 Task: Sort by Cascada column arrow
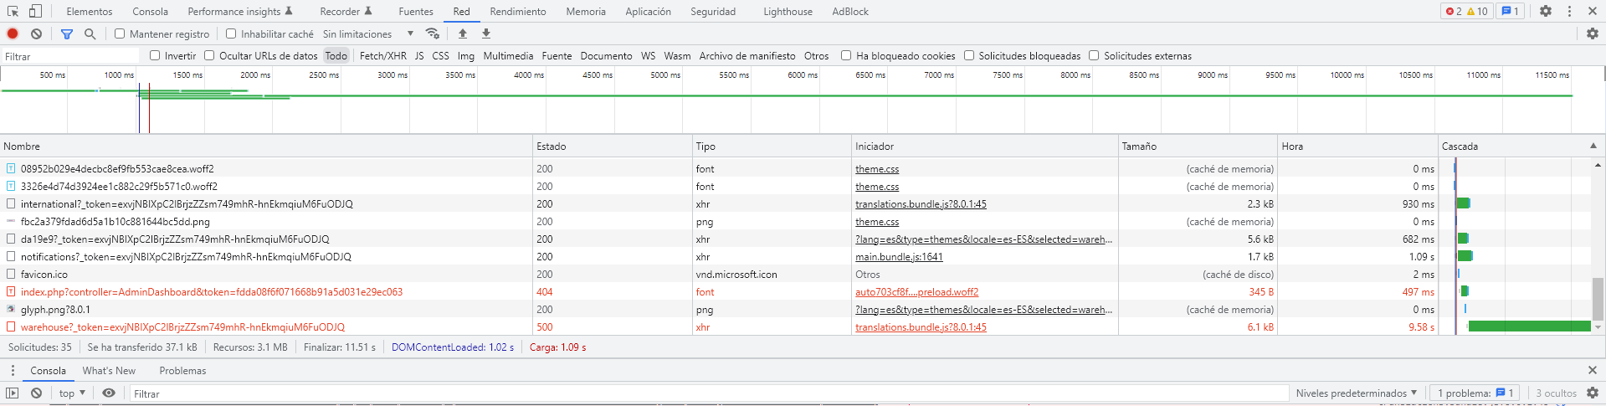coord(1593,146)
